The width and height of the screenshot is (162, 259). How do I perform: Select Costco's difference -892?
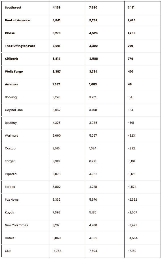(x=131, y=148)
